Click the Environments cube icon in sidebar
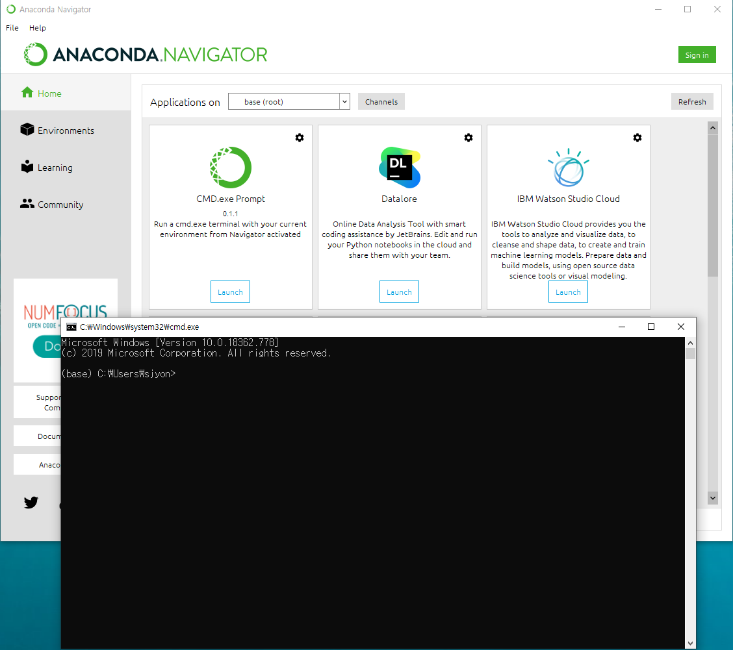Image resolution: width=733 pixels, height=650 pixels. (27, 129)
